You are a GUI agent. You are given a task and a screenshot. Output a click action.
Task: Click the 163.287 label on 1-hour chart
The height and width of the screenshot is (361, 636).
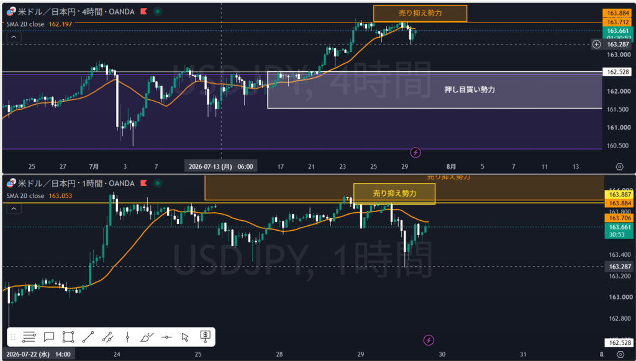coord(619,267)
